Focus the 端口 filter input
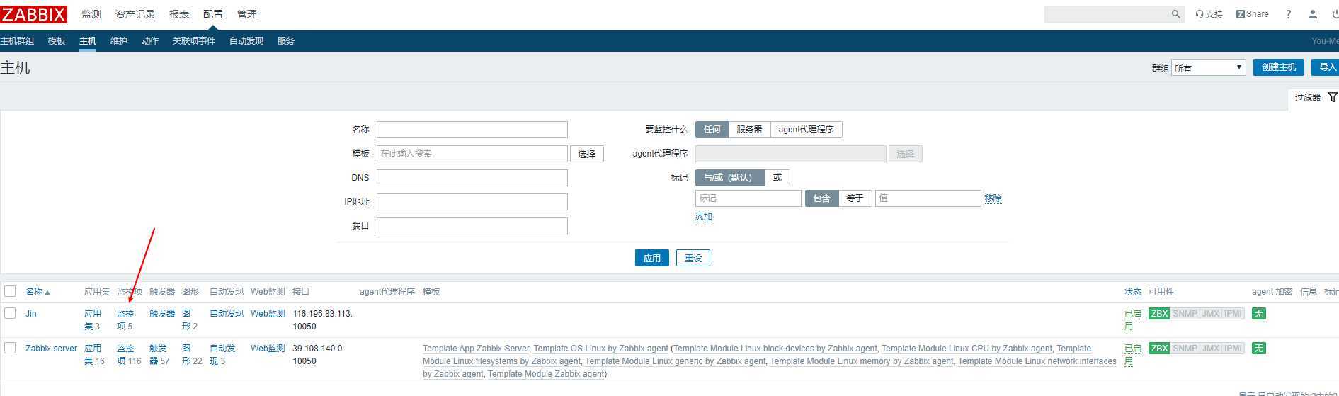 tap(472, 226)
